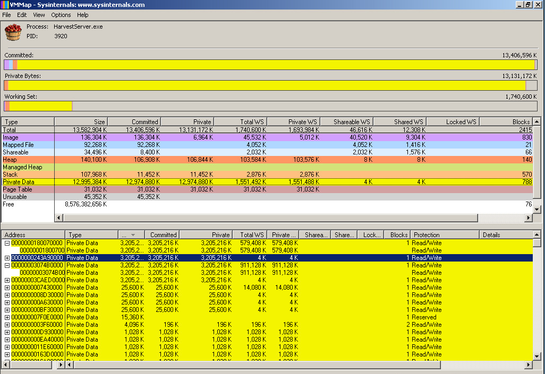Expand the 000000000D930000 address row
The width and height of the screenshot is (545, 374).
point(7,332)
